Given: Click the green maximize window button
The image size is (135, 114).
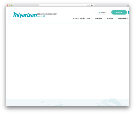Looking at the screenshot, I should coord(12,5).
